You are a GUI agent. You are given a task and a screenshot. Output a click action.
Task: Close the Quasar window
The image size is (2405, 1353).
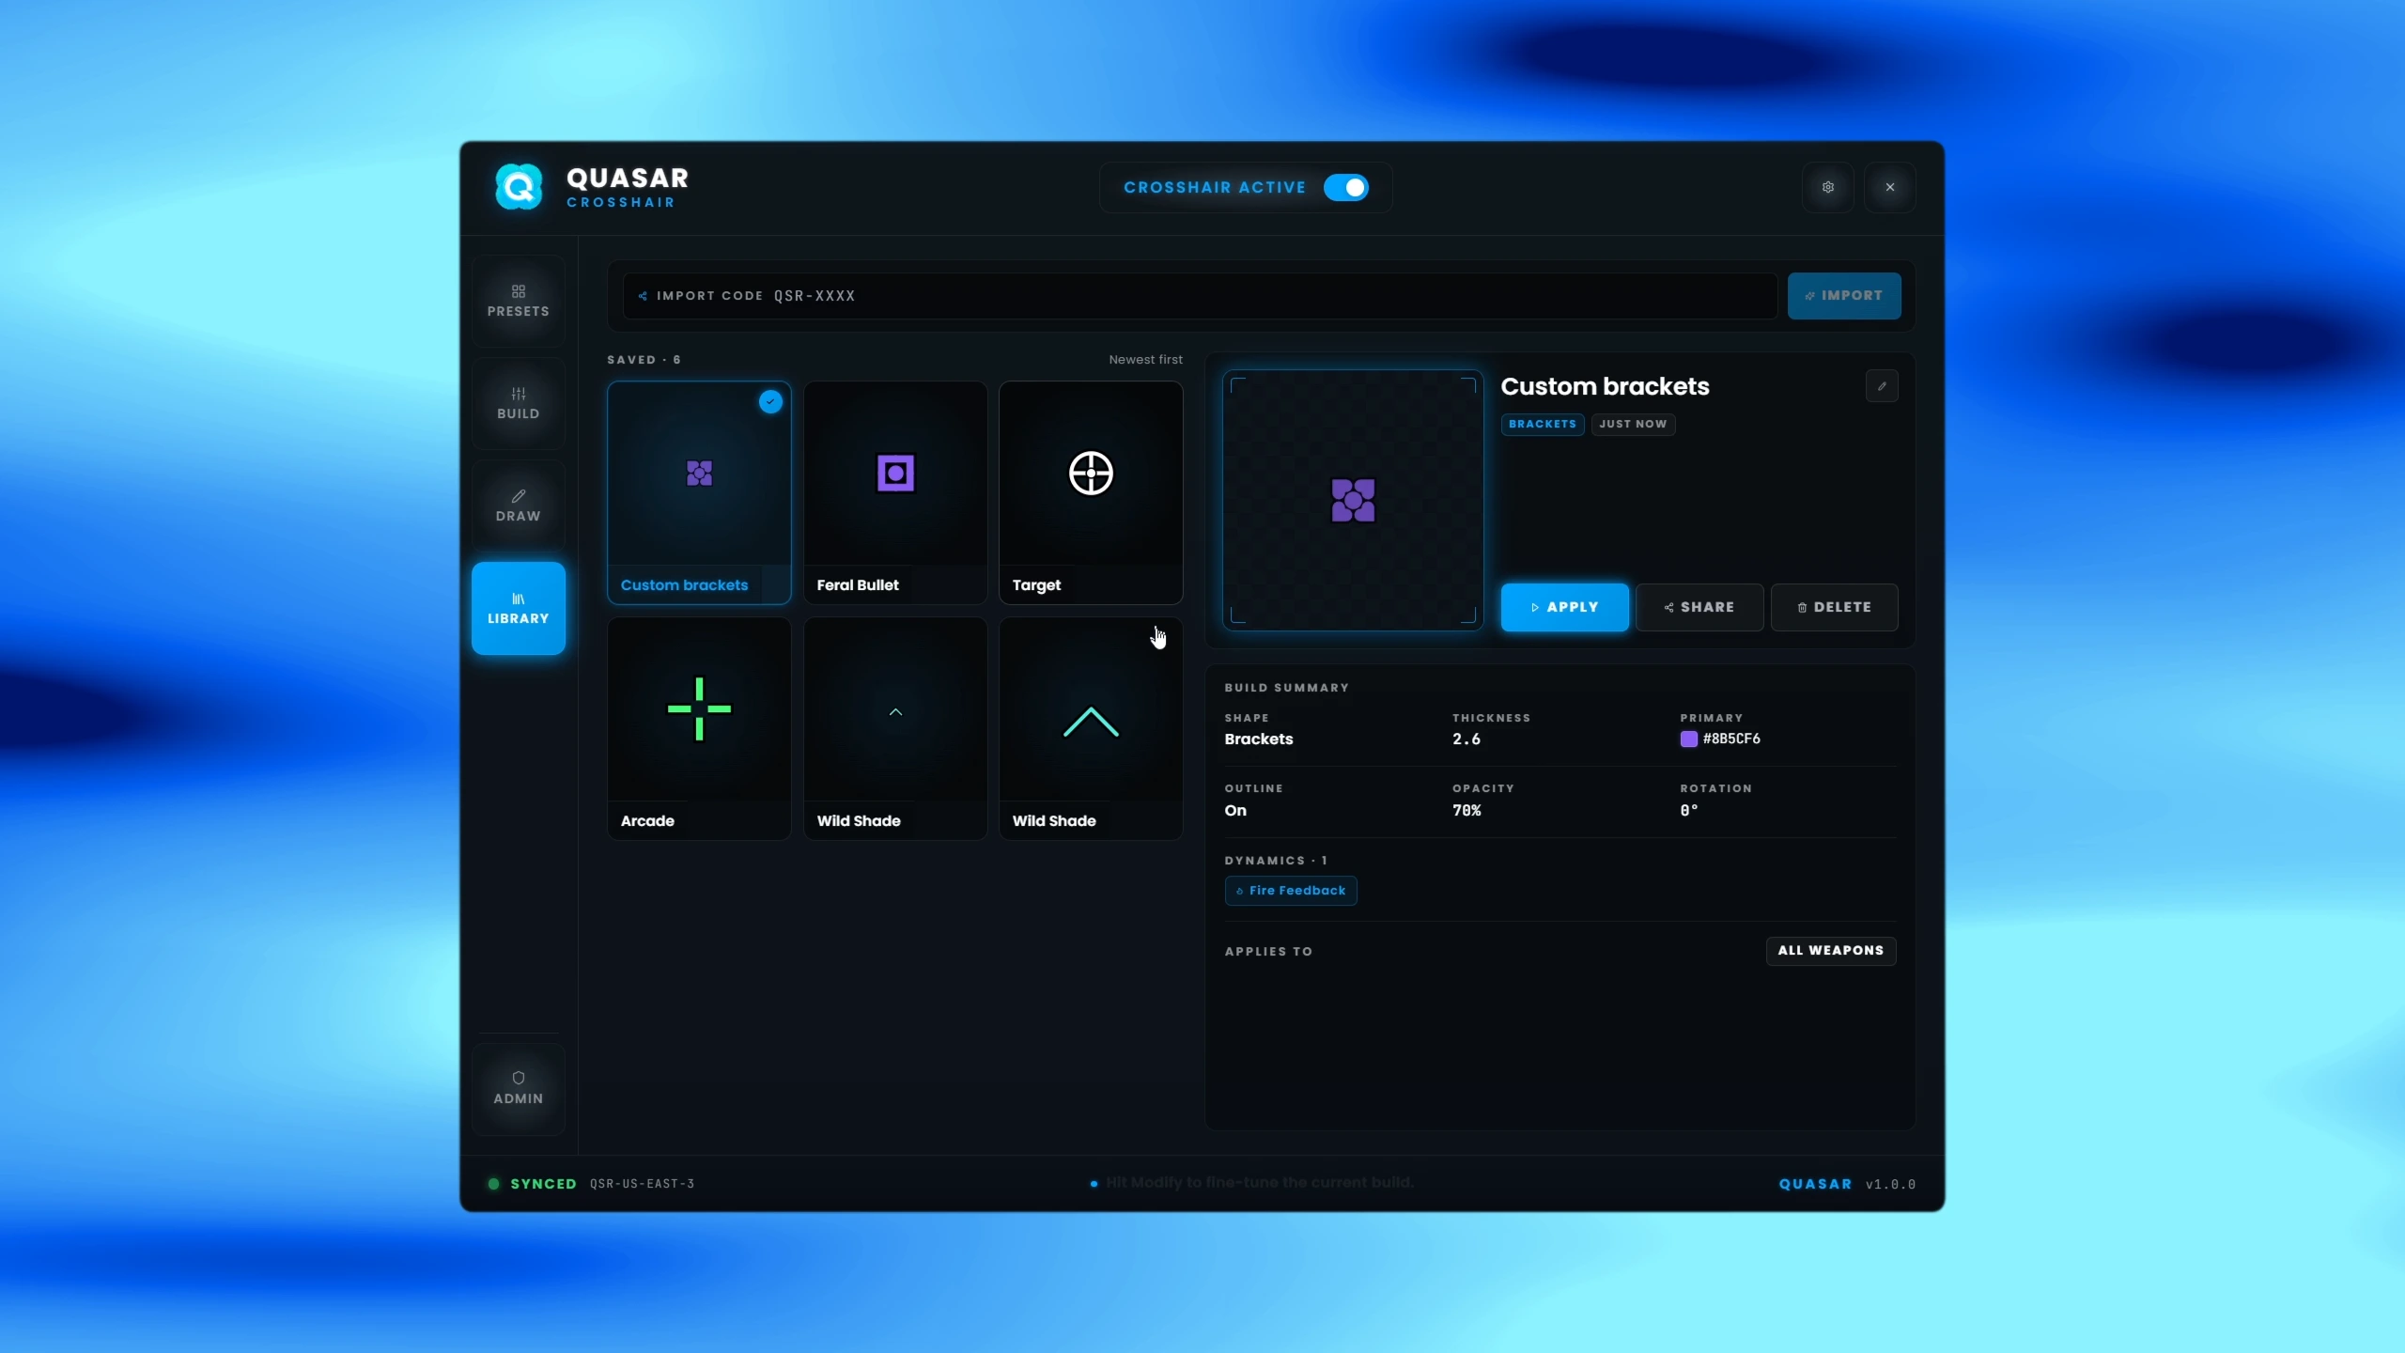tap(1889, 187)
